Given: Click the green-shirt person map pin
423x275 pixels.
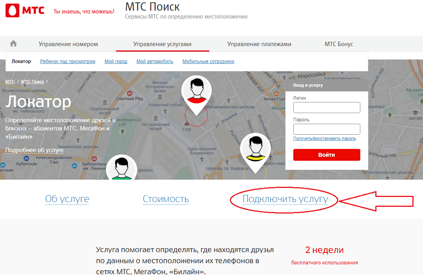Looking at the screenshot, I should point(121,167).
